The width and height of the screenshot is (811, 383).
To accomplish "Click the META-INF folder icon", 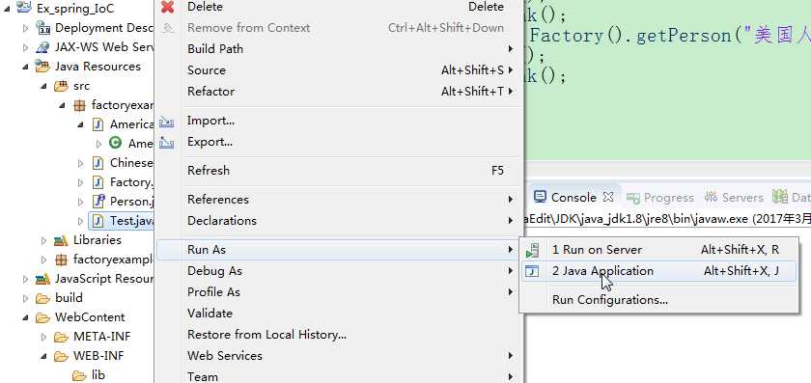I will (x=61, y=337).
